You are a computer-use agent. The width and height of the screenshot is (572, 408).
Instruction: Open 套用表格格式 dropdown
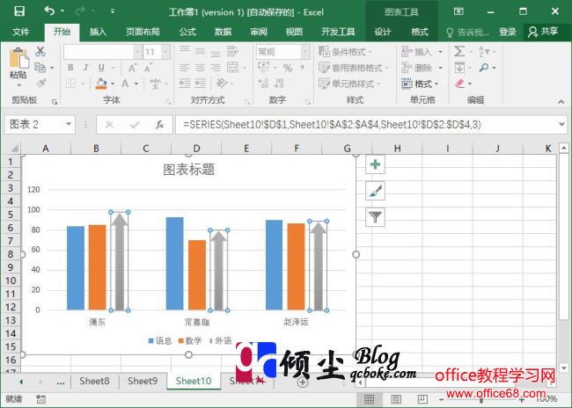click(x=354, y=68)
